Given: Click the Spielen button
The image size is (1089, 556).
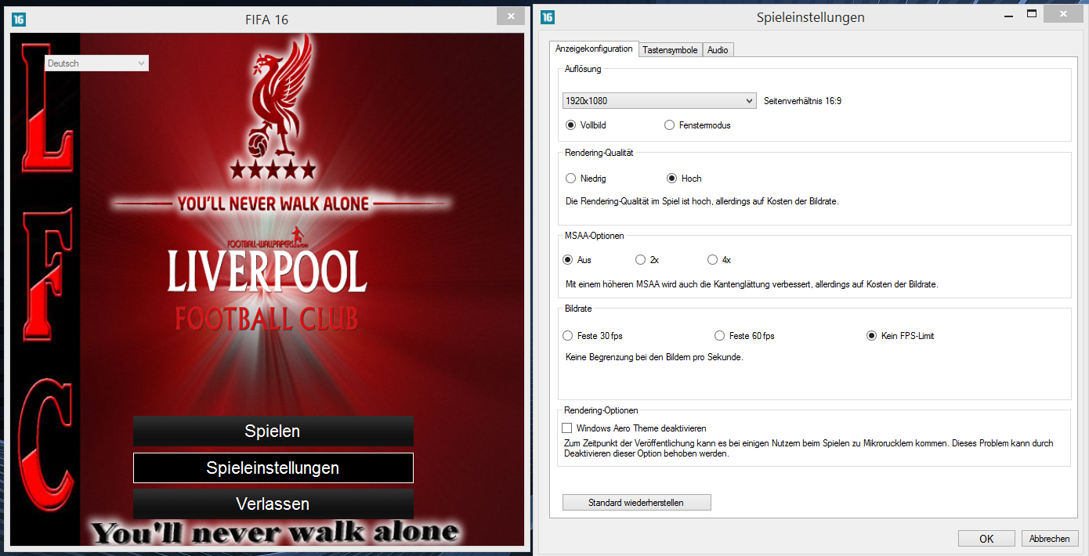Looking at the screenshot, I should [273, 431].
